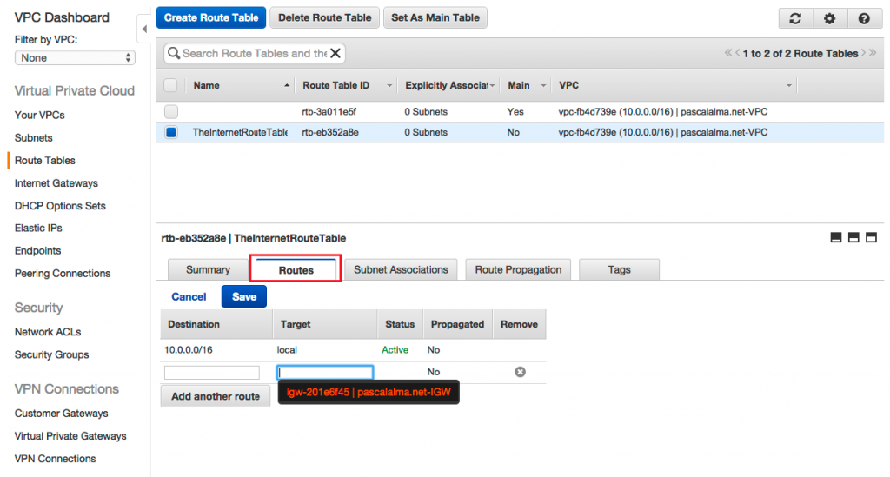
Task: Cancel the route edits
Action: tap(189, 296)
